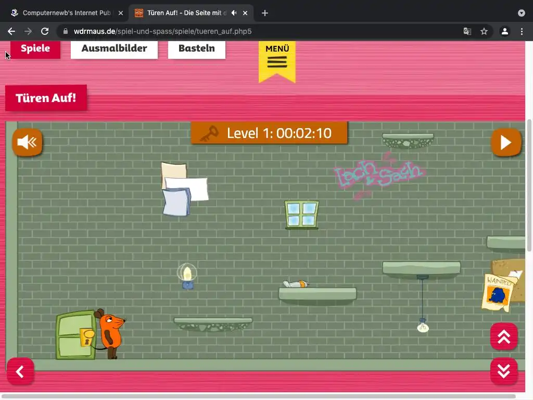This screenshot has width=533, height=400.
Task: Click the horizontal page scrollbar
Action: (x=259, y=396)
